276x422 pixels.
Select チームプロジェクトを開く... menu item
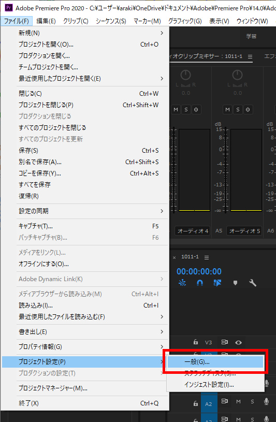(85, 67)
